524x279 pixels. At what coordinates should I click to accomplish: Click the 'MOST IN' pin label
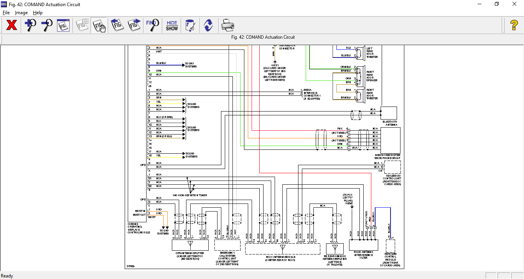point(140,211)
